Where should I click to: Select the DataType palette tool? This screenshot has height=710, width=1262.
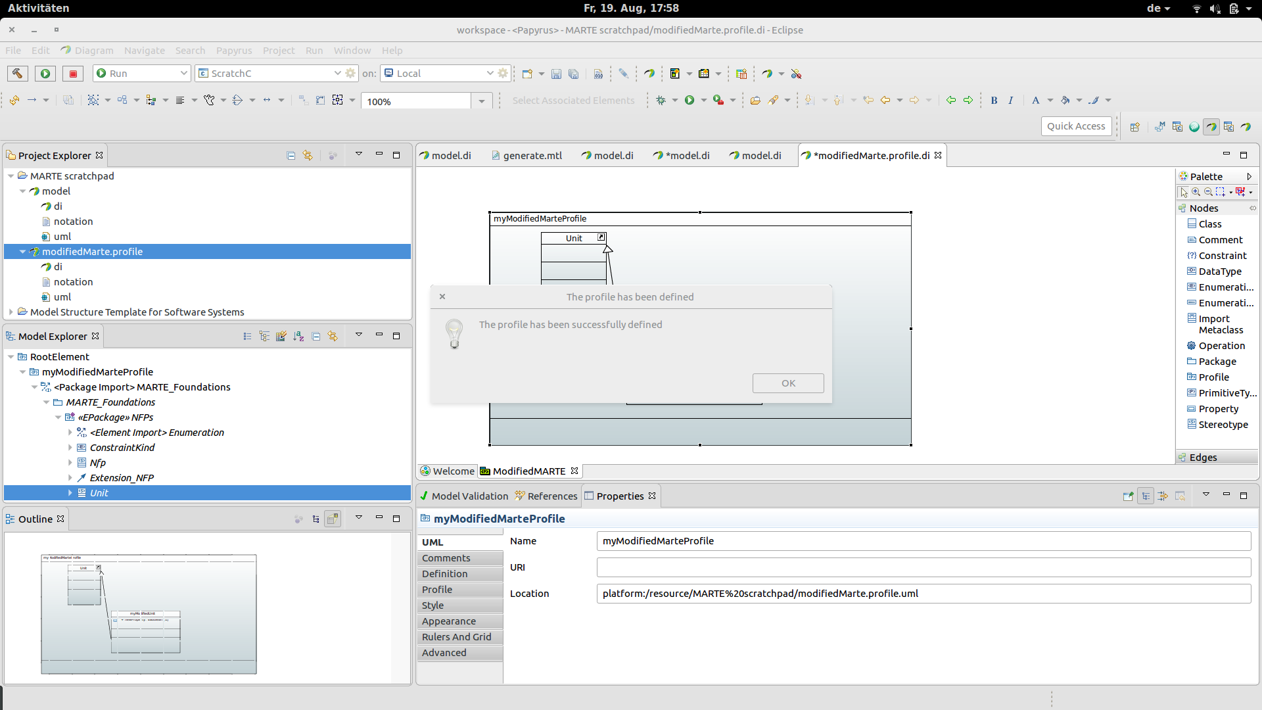click(1214, 272)
